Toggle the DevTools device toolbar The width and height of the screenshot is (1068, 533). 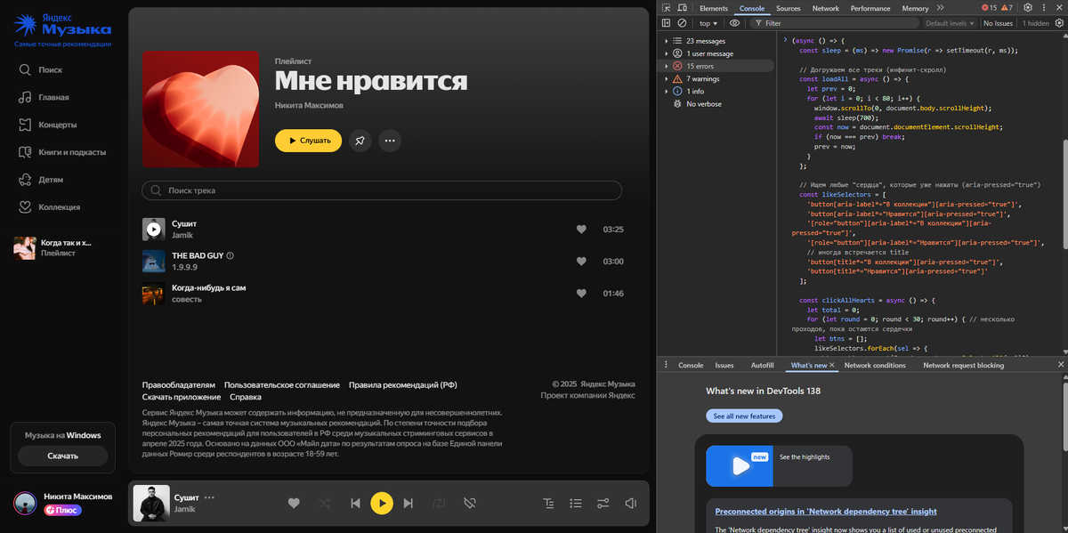pos(682,8)
